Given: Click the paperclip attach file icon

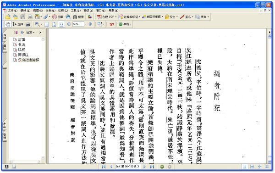Looking at the screenshot, I should [46, 17].
